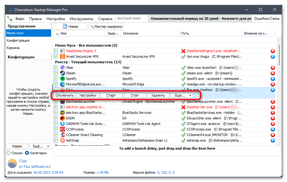This screenshot has width=287, height=182.
Task: Select the Список radio button
Action: click(x=8, y=153)
